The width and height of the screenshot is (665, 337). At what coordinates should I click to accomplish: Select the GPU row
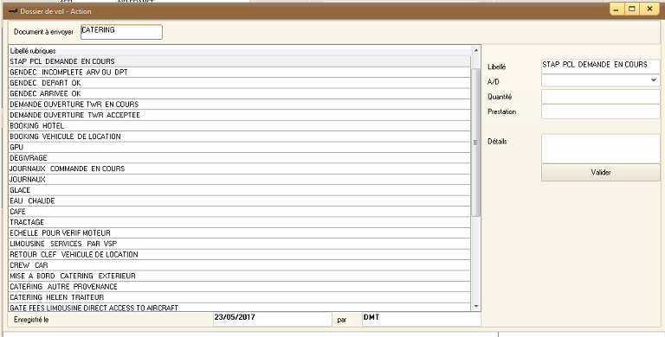[x=240, y=148]
